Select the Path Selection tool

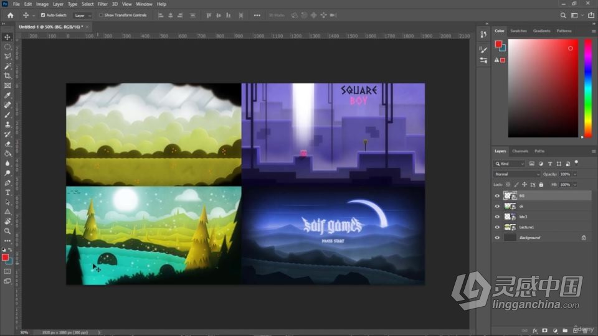pyautogui.click(x=7, y=202)
